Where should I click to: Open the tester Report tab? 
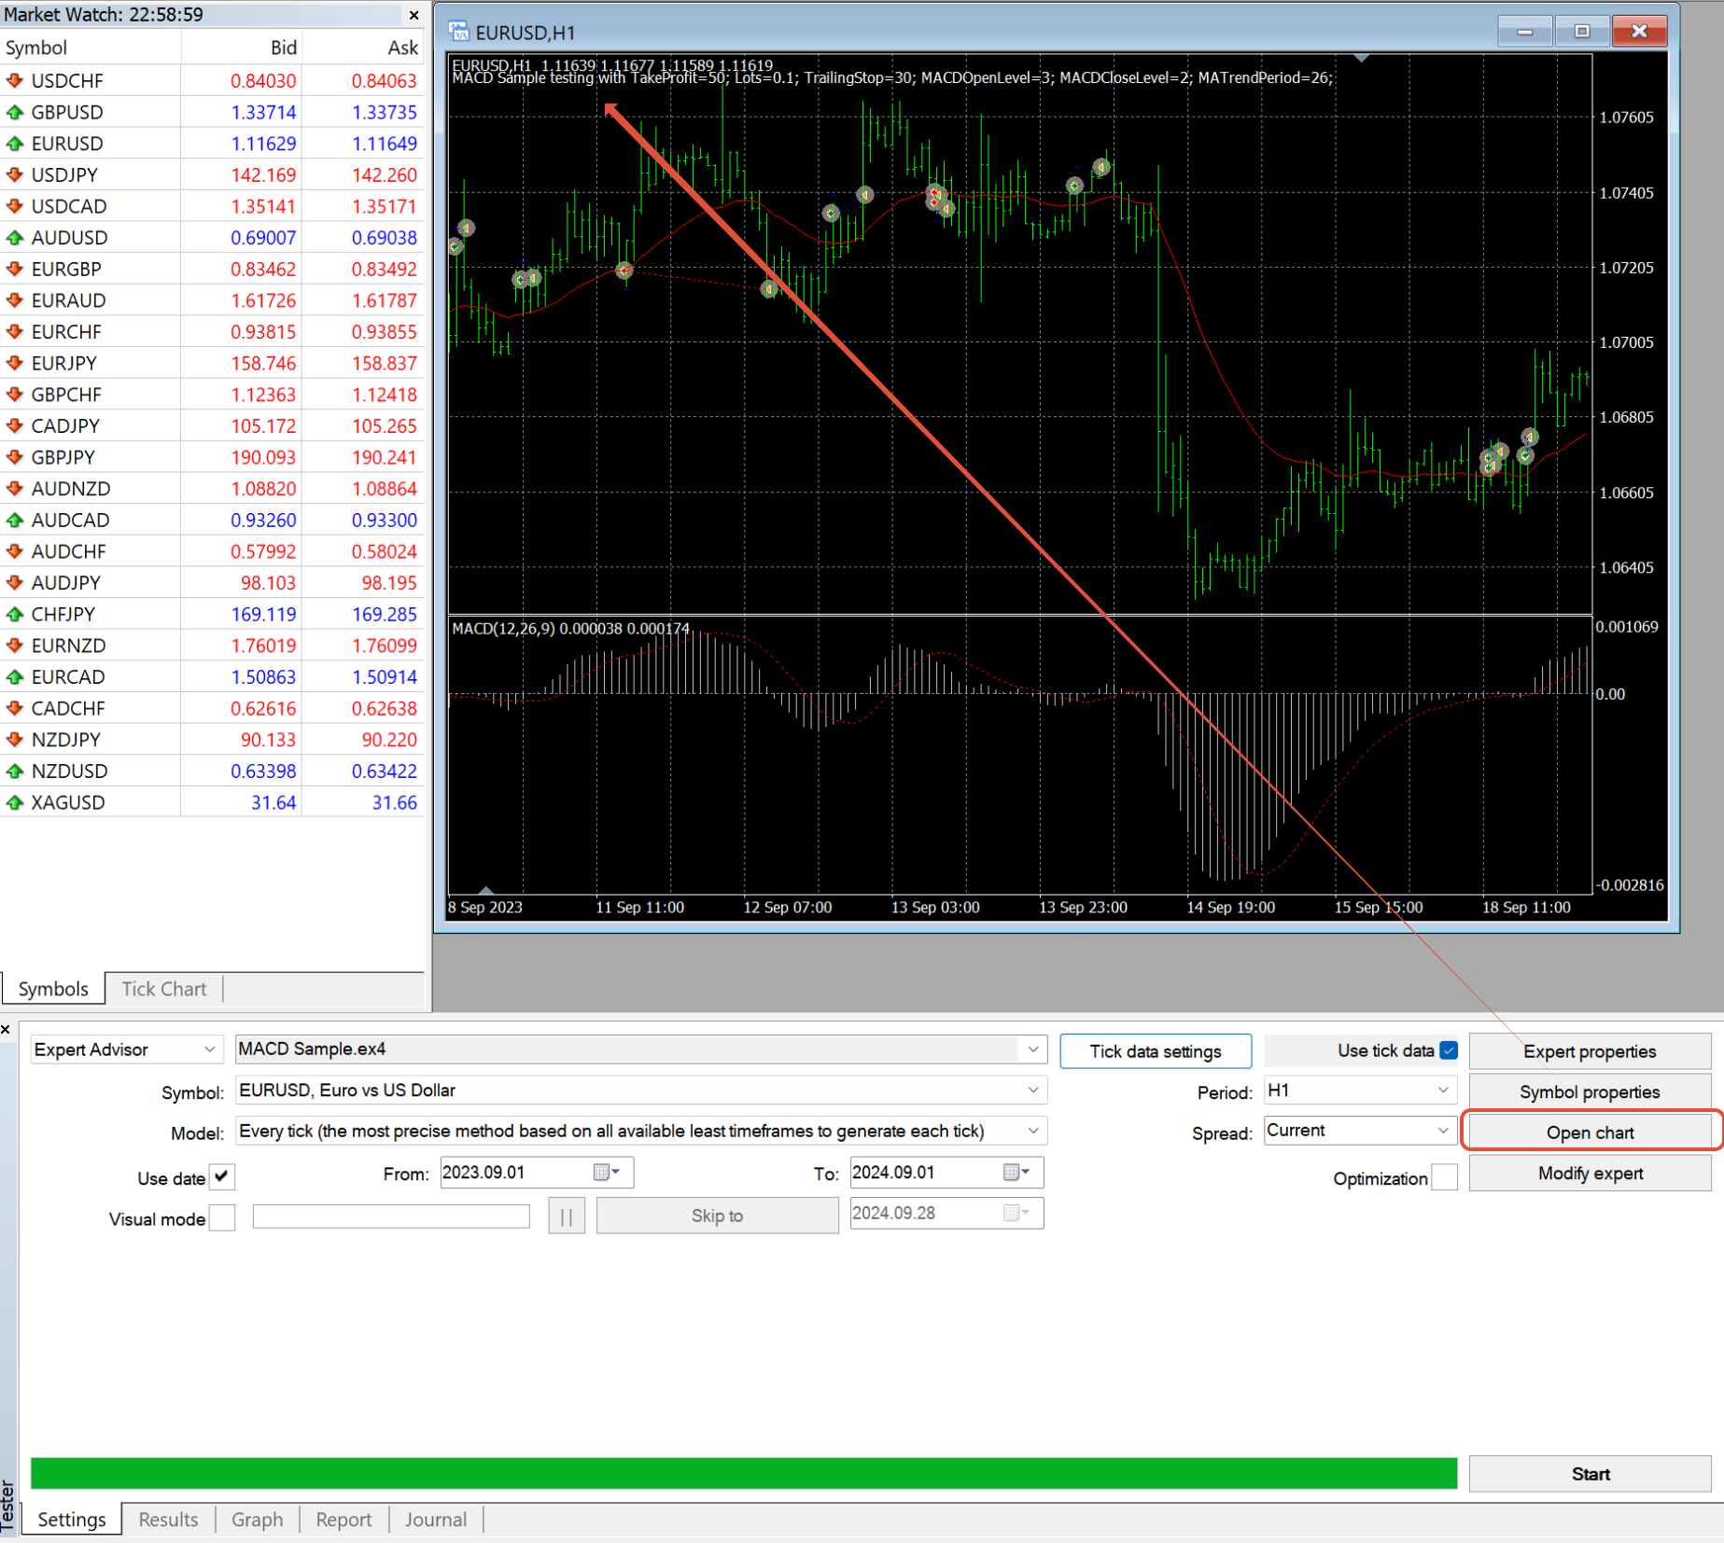pyautogui.click(x=343, y=1520)
